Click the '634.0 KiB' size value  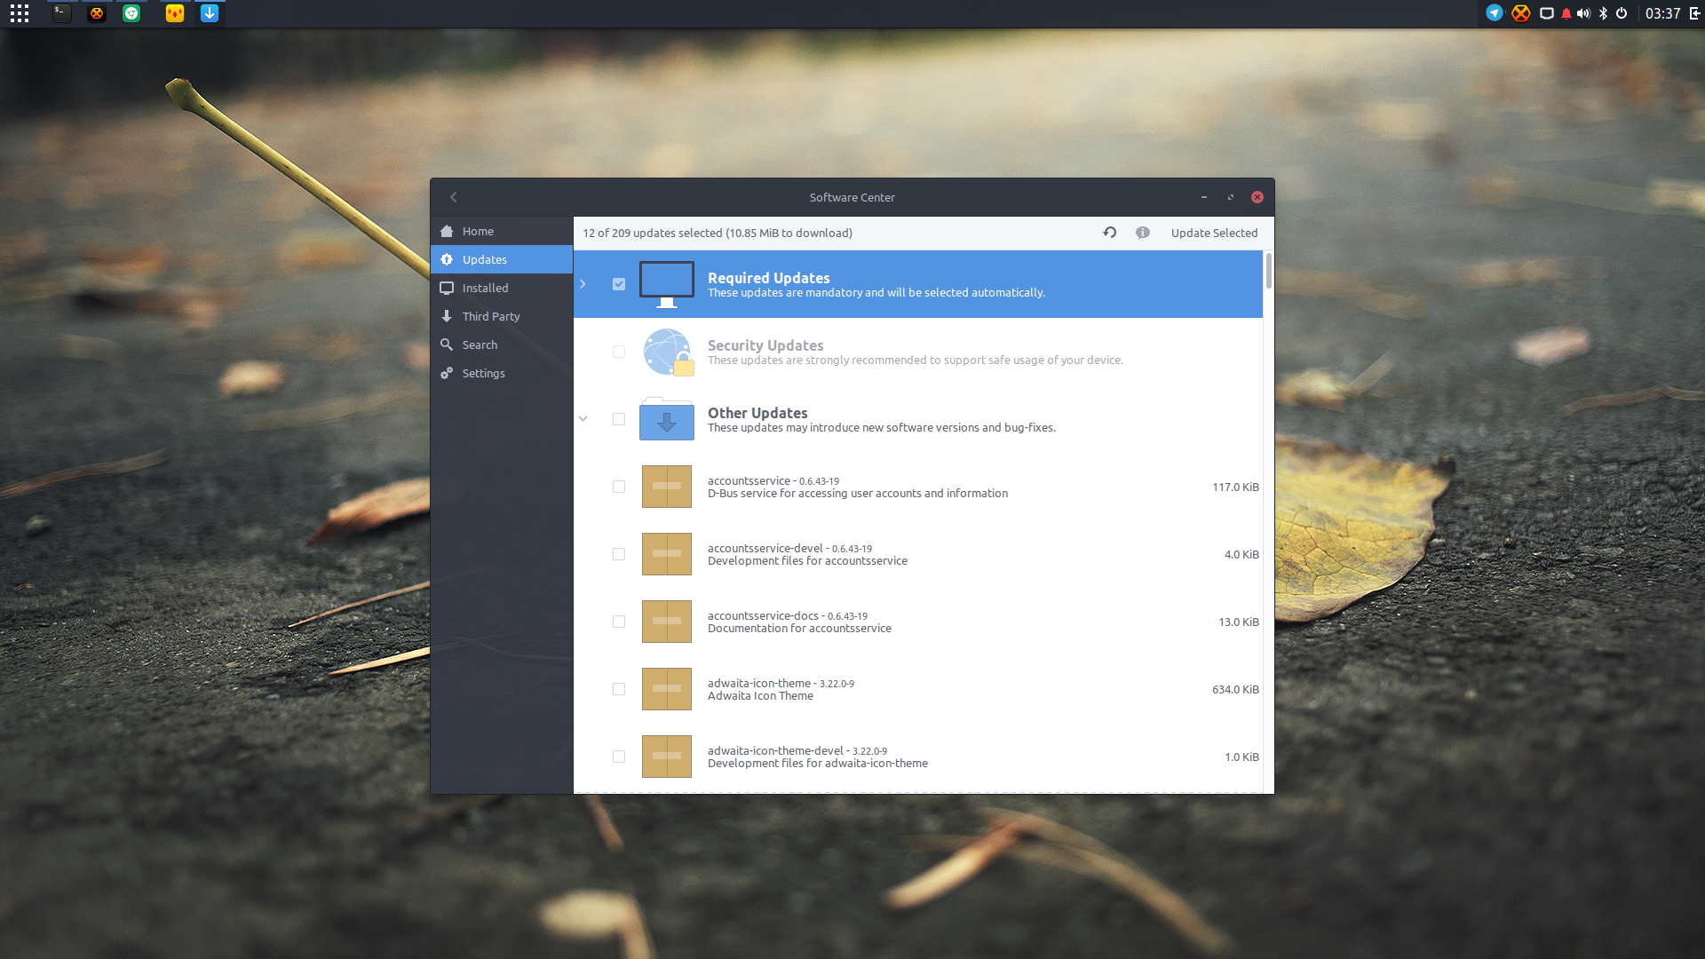(x=1235, y=689)
